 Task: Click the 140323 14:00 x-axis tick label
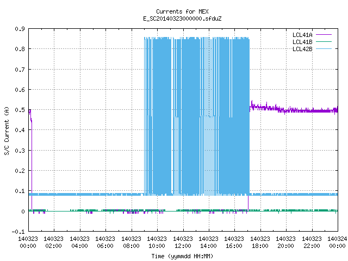tap(208, 242)
